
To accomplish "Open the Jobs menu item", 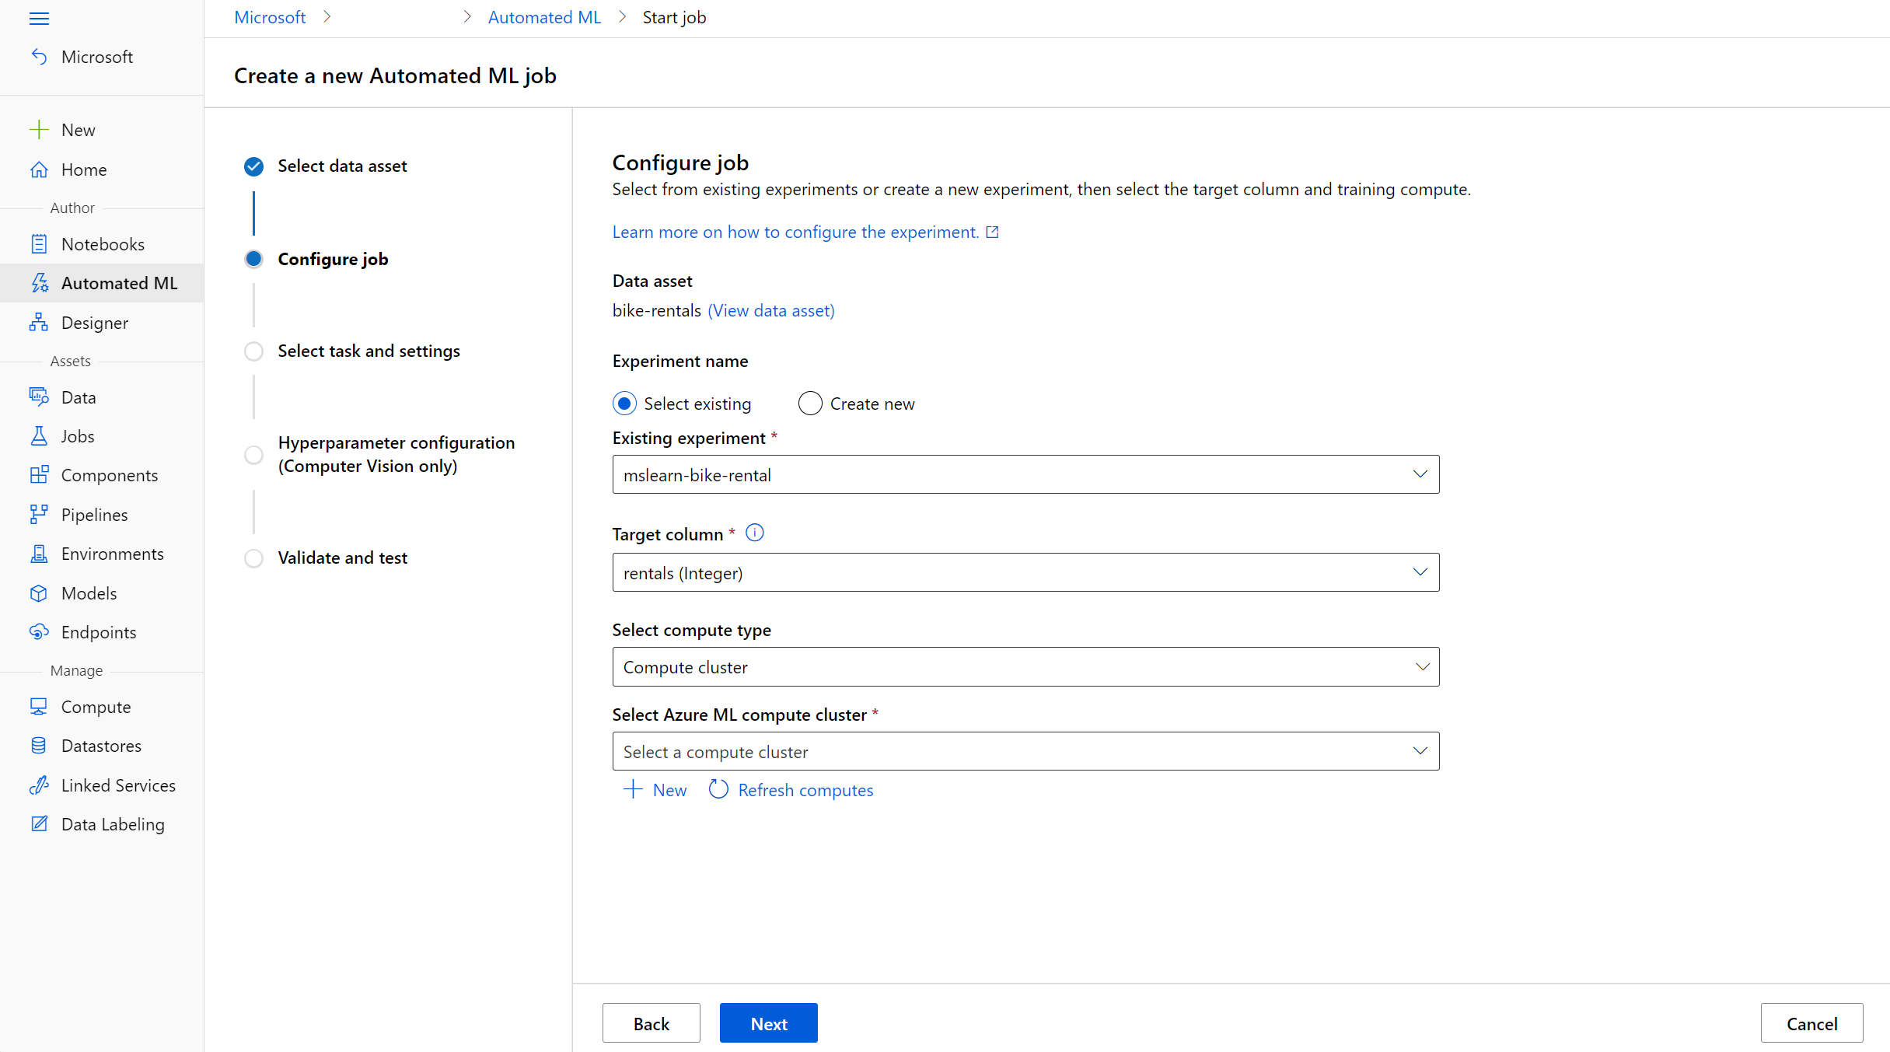I will (78, 436).
